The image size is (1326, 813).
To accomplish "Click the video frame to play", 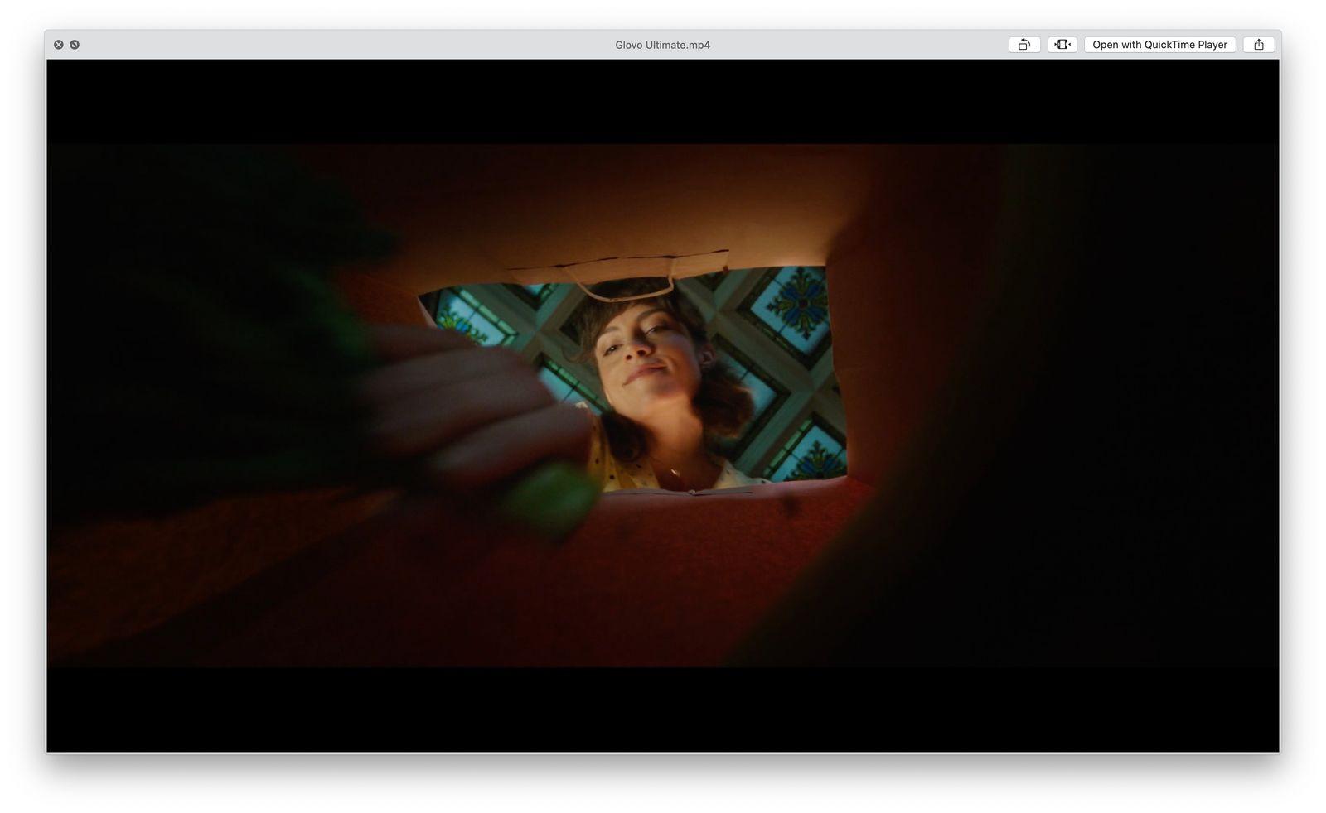I will click(x=663, y=406).
